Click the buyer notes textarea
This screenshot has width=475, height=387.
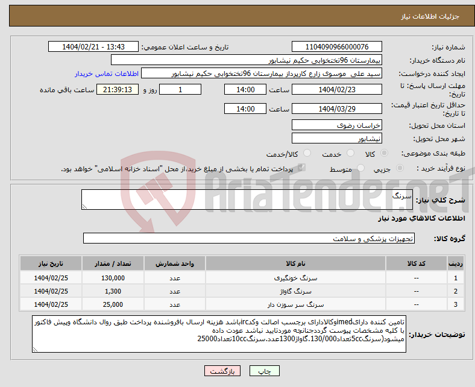point(219,334)
